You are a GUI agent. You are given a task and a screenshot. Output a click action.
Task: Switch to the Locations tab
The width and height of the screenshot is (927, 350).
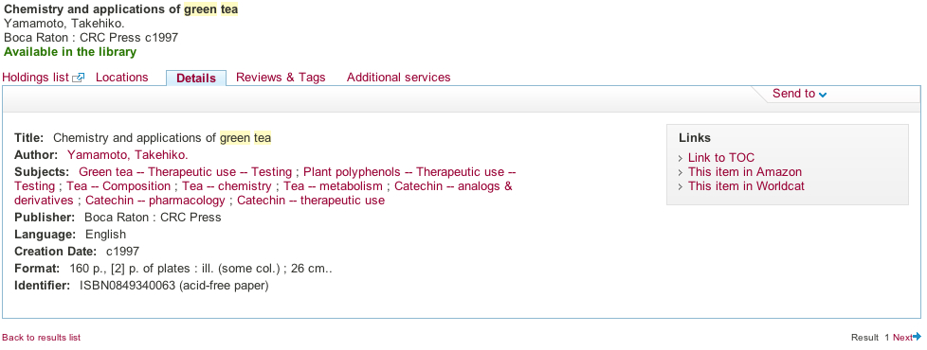pyautogui.click(x=121, y=78)
